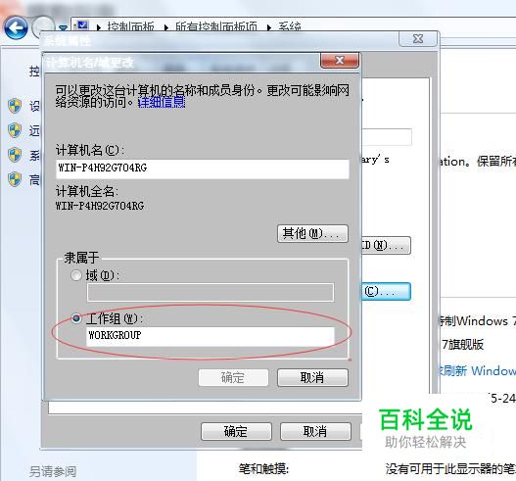Click the Control Panel icon in address bar

[x=81, y=25]
